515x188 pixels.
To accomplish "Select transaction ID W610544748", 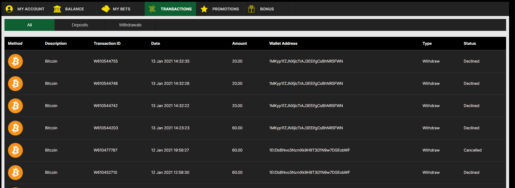I will click(x=106, y=83).
